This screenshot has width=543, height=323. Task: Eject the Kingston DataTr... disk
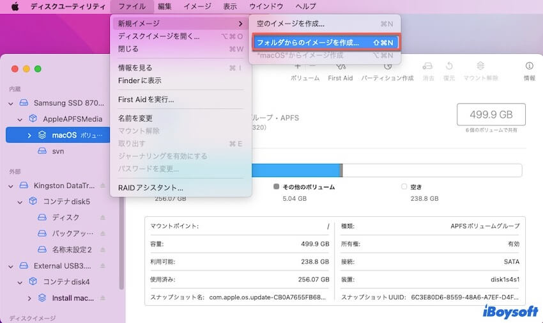[x=102, y=185]
